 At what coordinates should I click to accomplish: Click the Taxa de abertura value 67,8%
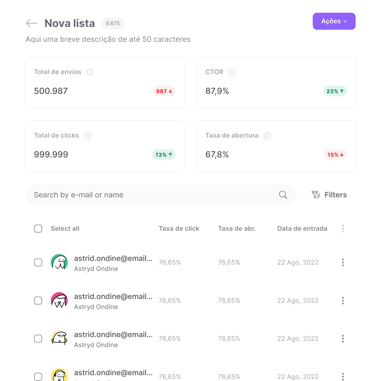(x=217, y=155)
